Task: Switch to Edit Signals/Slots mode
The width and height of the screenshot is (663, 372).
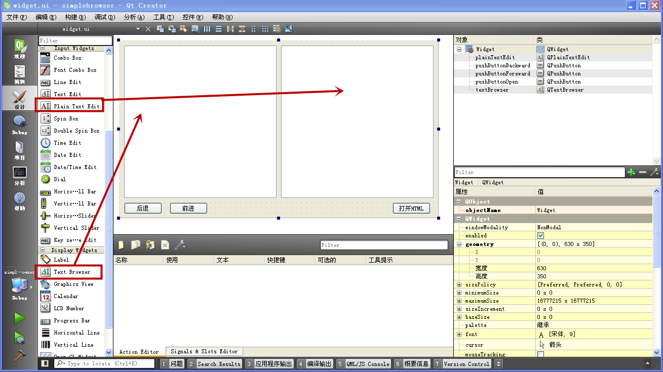Action: click(172, 28)
